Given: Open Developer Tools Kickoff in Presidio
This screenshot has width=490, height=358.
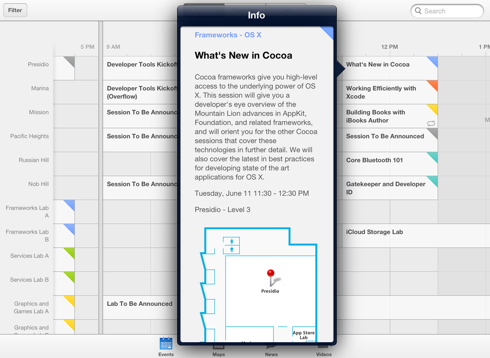Looking at the screenshot, I should point(140,68).
